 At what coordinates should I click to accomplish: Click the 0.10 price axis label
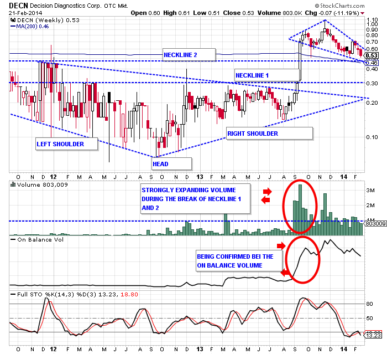[372, 137]
